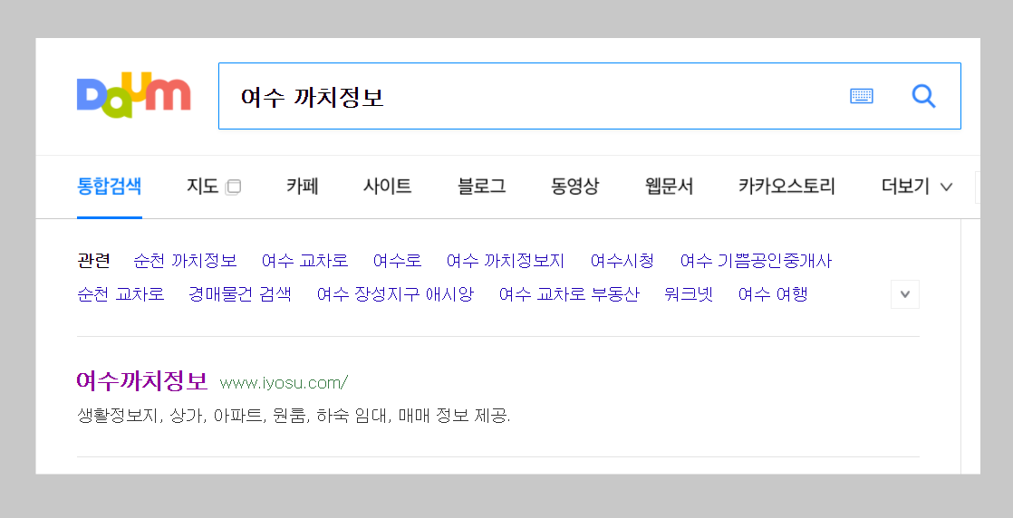Screen dimensions: 1013x518
Task: Open the 카페 tab
Action: coord(303,187)
